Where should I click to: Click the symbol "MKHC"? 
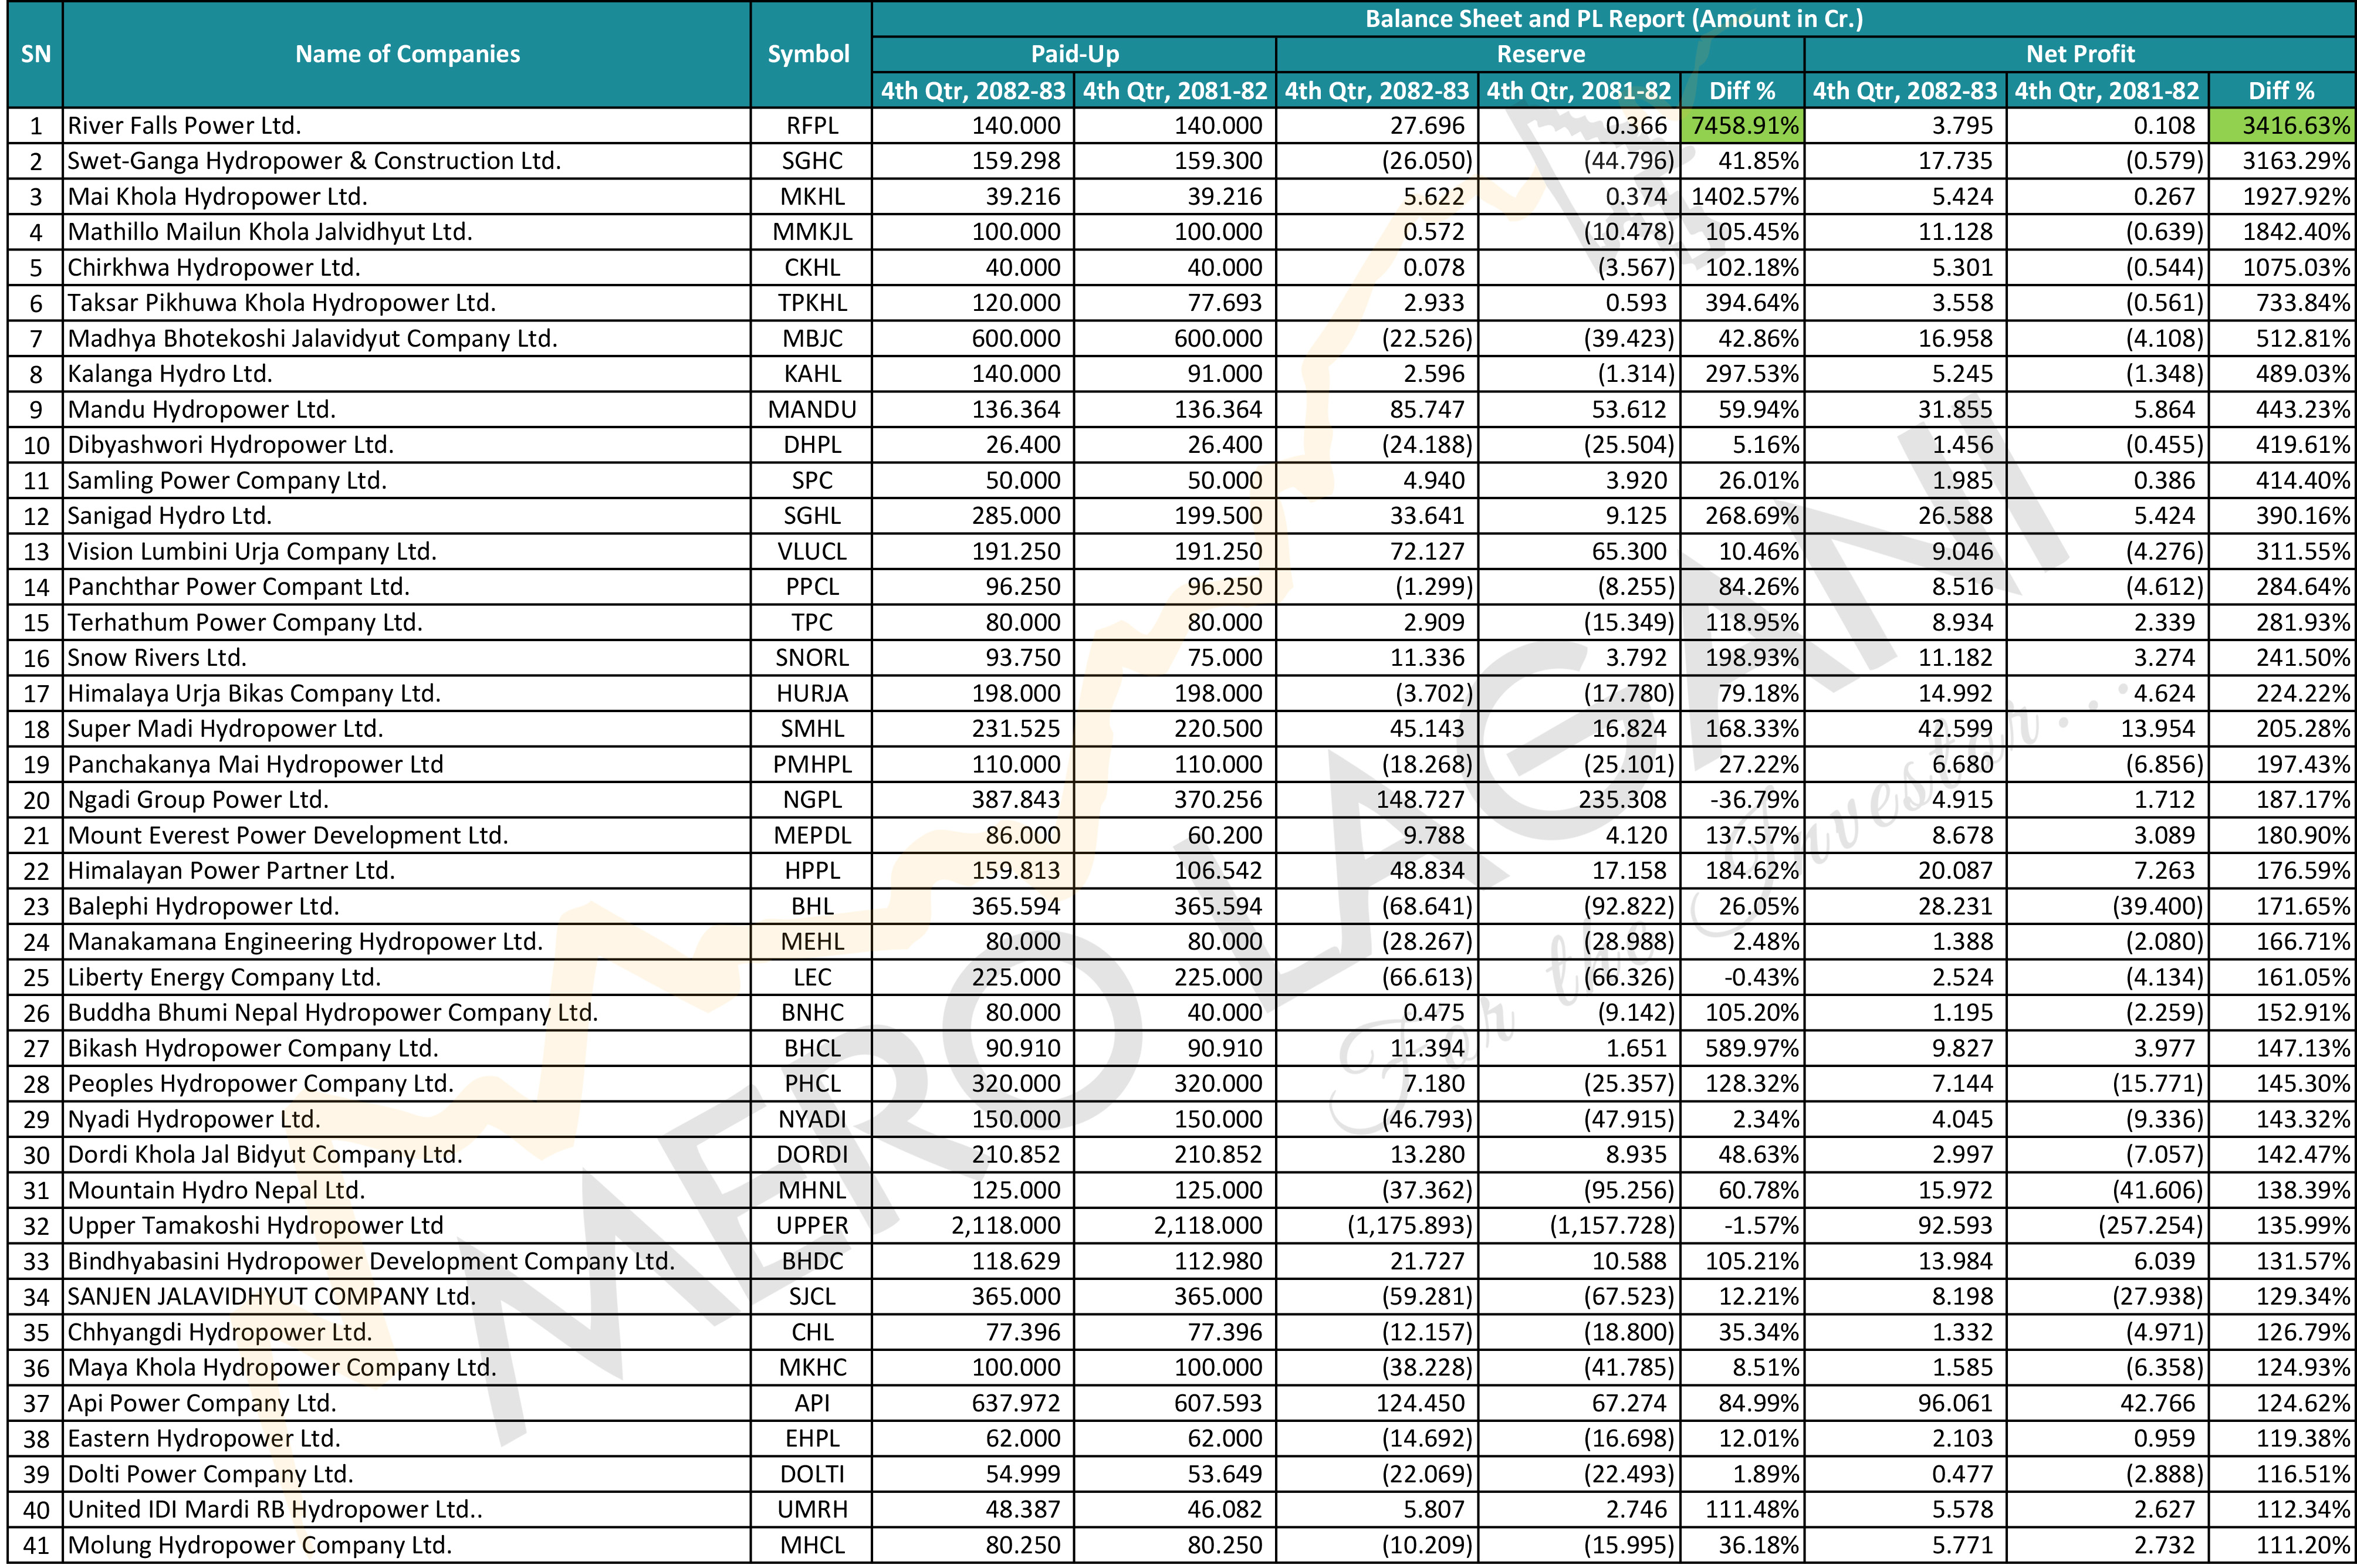coord(812,1368)
